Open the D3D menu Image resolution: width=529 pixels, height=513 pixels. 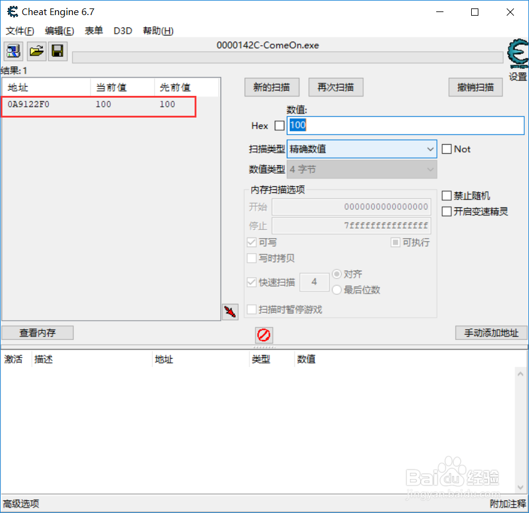click(x=123, y=31)
